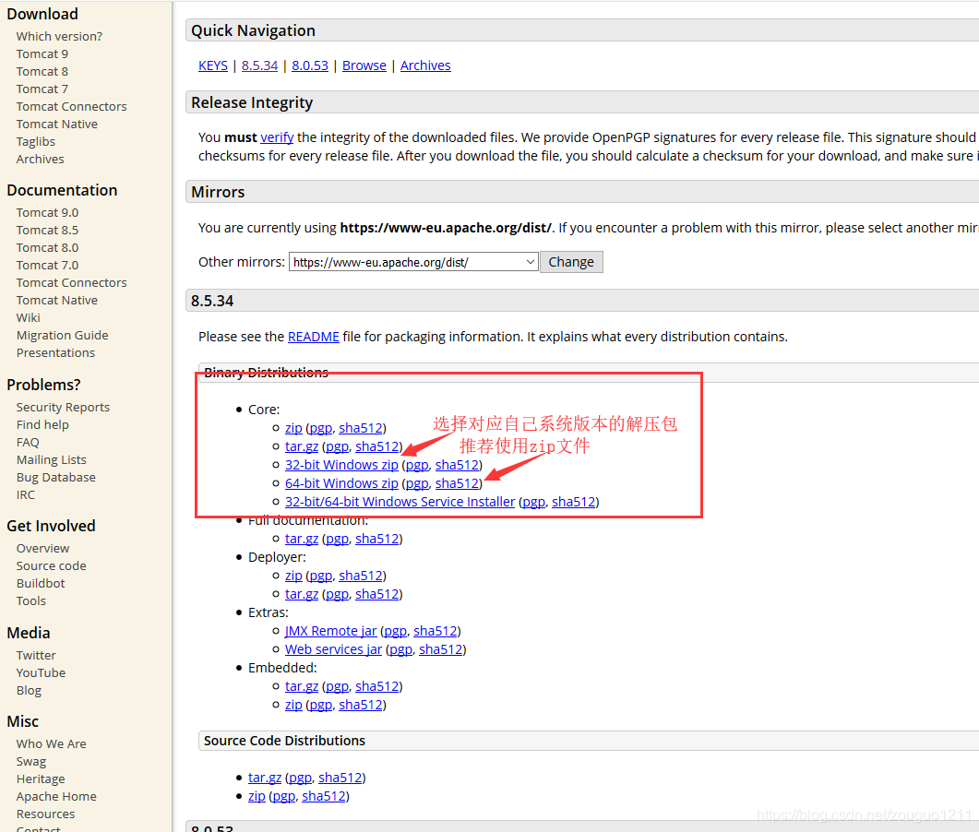Image resolution: width=979 pixels, height=832 pixels.
Task: Download the Deployer zip
Action: (x=293, y=576)
